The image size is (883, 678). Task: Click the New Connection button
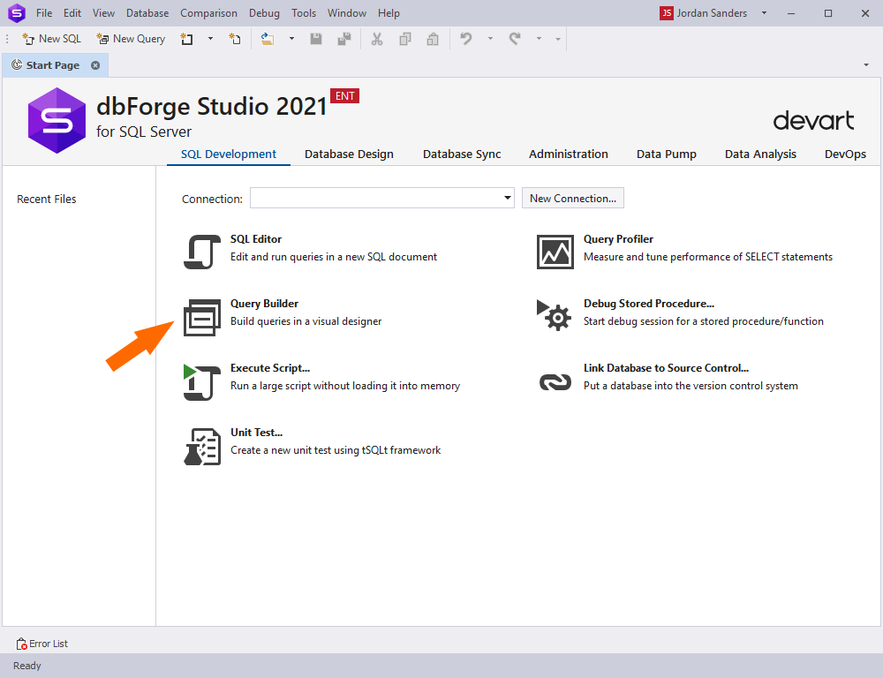tap(572, 199)
